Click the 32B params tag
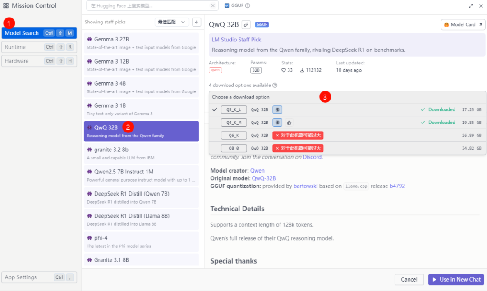This screenshot has height=291, width=487. [x=256, y=70]
